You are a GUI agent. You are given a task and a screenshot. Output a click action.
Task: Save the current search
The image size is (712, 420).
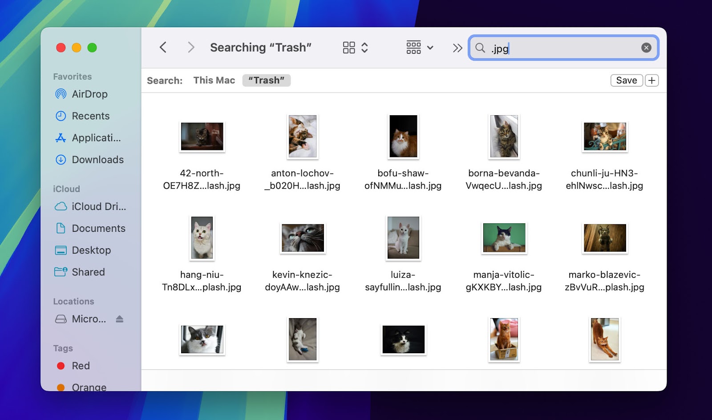point(627,80)
